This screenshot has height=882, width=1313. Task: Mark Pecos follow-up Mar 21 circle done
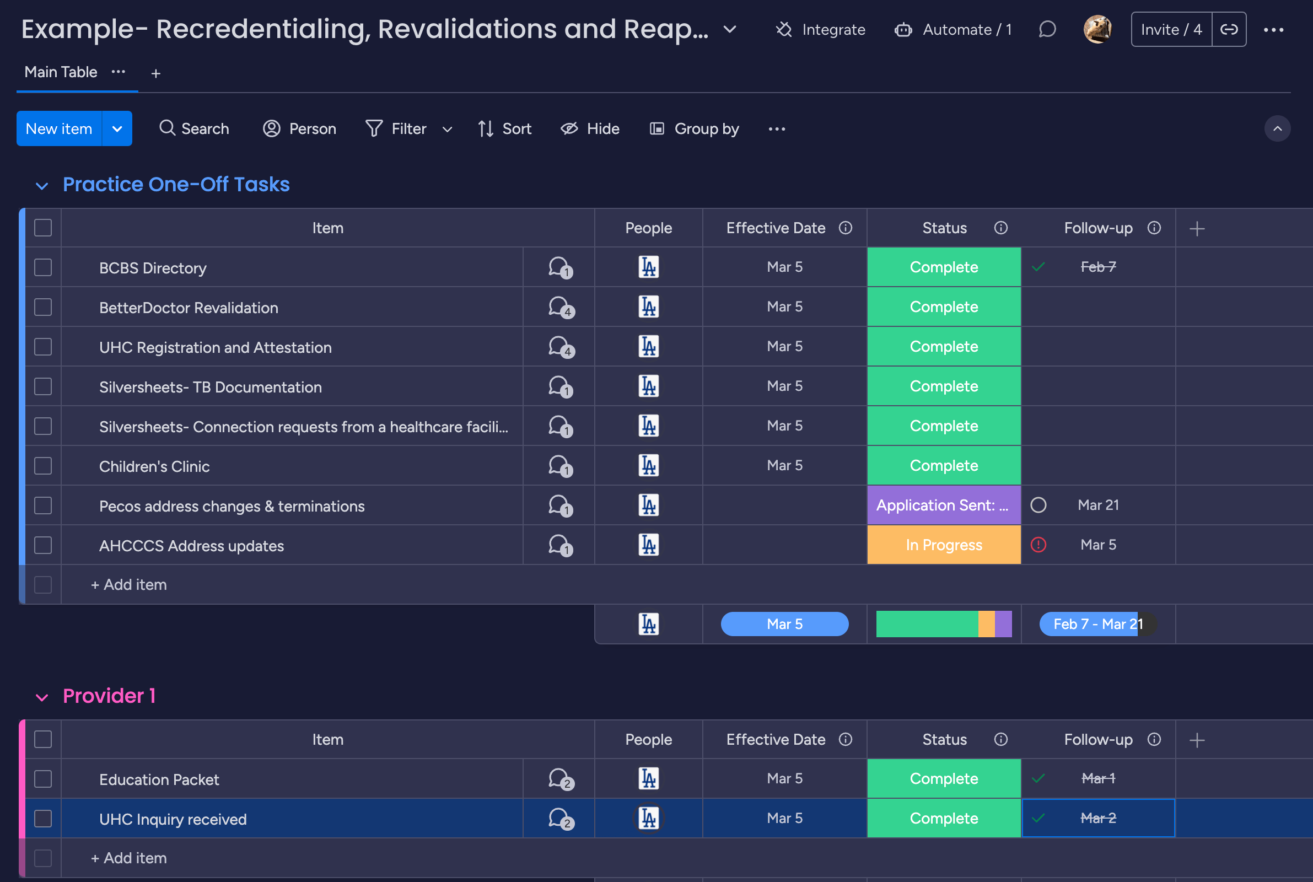pos(1038,505)
